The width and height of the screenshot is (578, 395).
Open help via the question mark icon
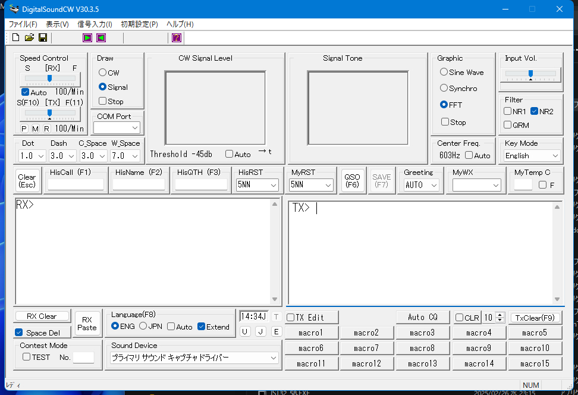177,37
